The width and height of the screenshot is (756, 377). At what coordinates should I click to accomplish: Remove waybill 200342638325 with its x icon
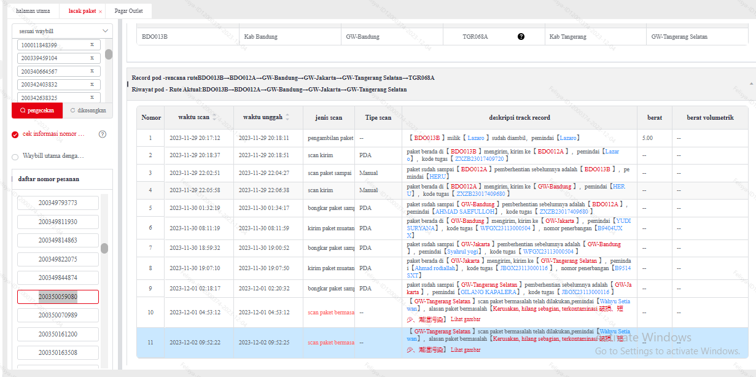pos(92,98)
